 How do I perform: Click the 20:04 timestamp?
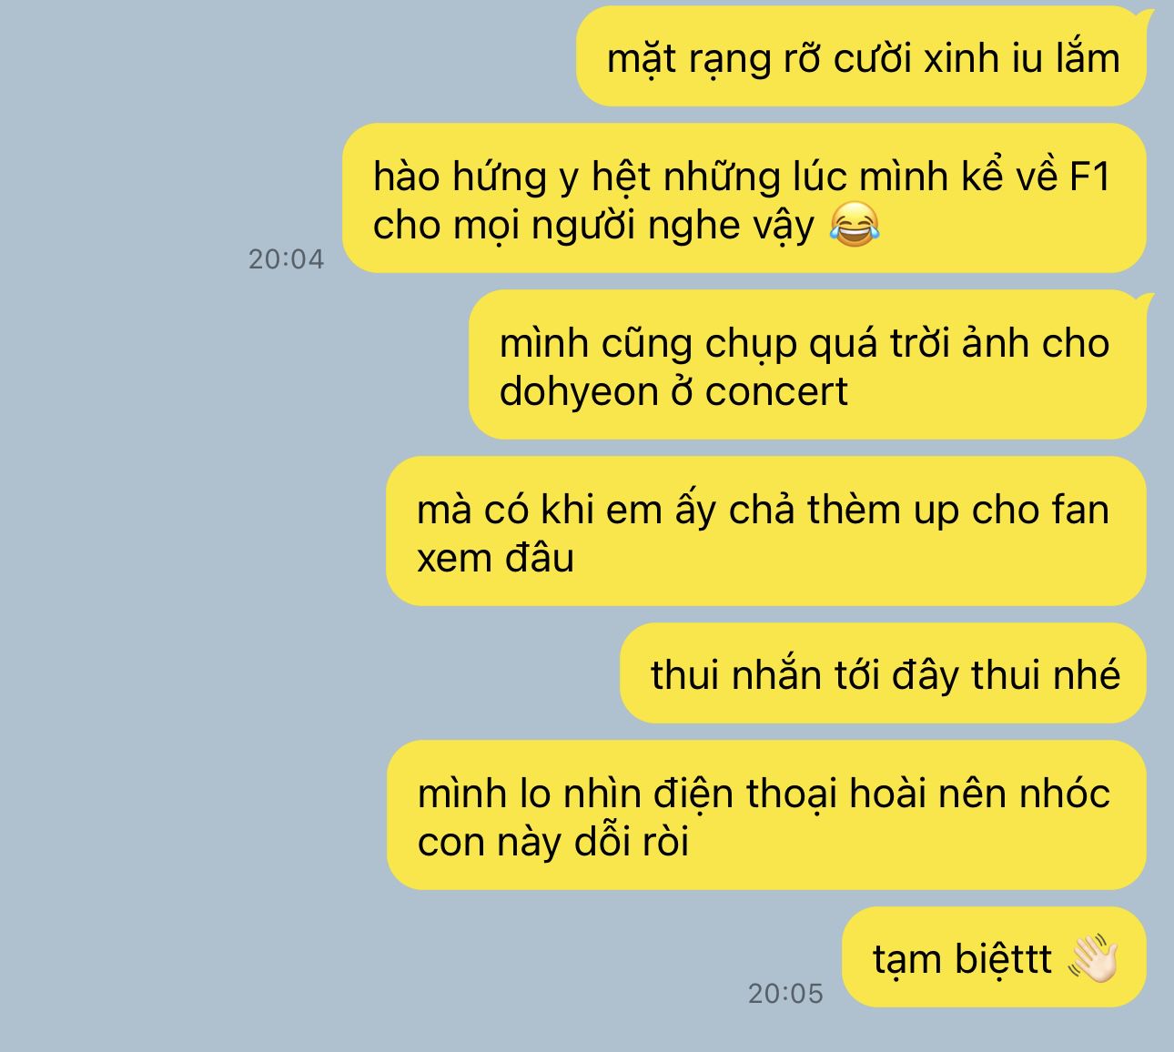click(x=286, y=259)
